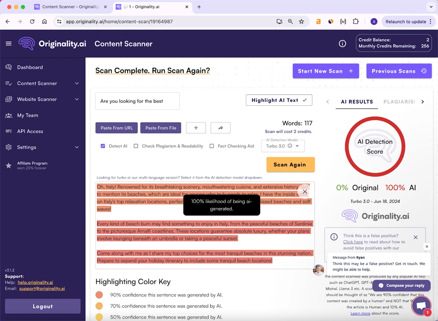The image size is (438, 321).
Task: Click Paste From File button
Action: (161, 128)
